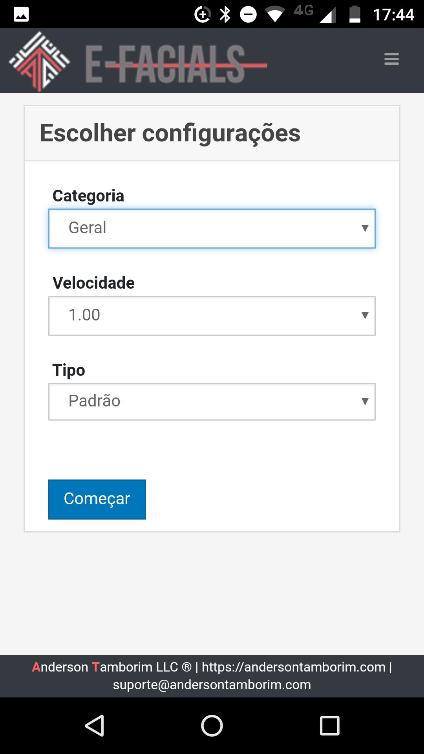Tap the suporte@andersontamborim.com email link
Screen dimensions: 424x754
(212, 684)
